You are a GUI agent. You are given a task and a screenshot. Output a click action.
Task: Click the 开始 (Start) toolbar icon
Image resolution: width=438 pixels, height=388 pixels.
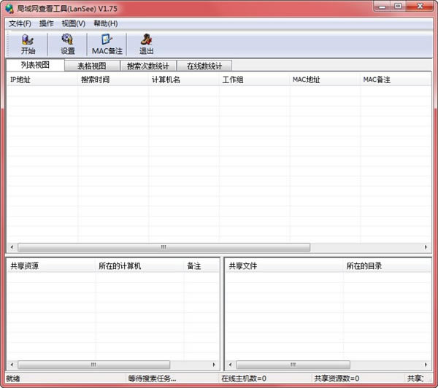(28, 44)
